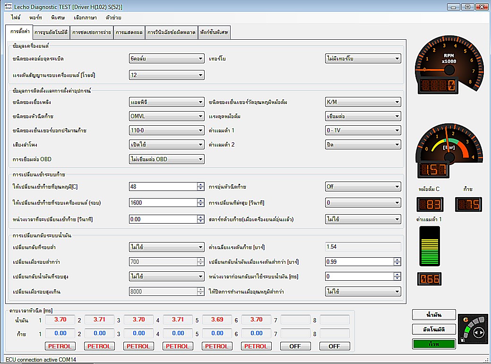Switch to the การจูนอัตโนมัติ tab
491x364 pixels.
pos(51,33)
